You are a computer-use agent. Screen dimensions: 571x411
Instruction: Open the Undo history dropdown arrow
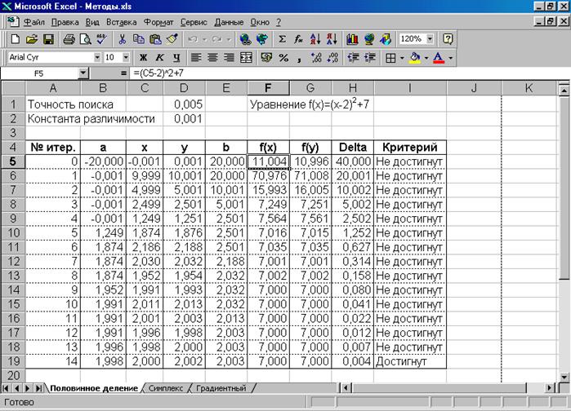[x=205, y=39]
